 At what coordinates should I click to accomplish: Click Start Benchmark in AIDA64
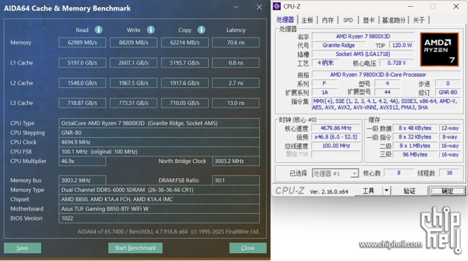click(x=135, y=248)
